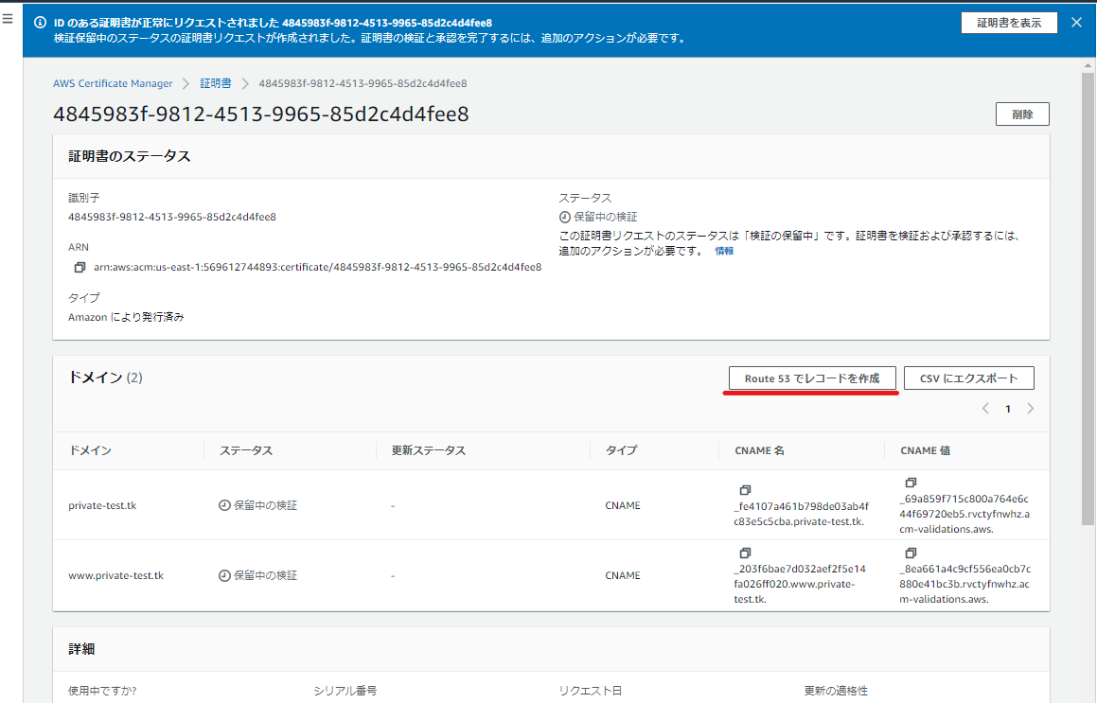Viewport: 1097px width, 703px height.
Task: Open the 情報 link in status description
Action: pos(724,251)
